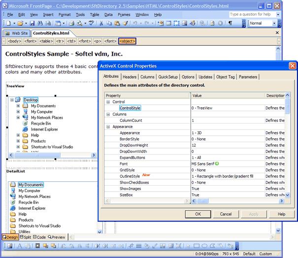This screenshot has width=298, height=258.
Task: Open the Normal style dropdown
Action: coord(274,23)
